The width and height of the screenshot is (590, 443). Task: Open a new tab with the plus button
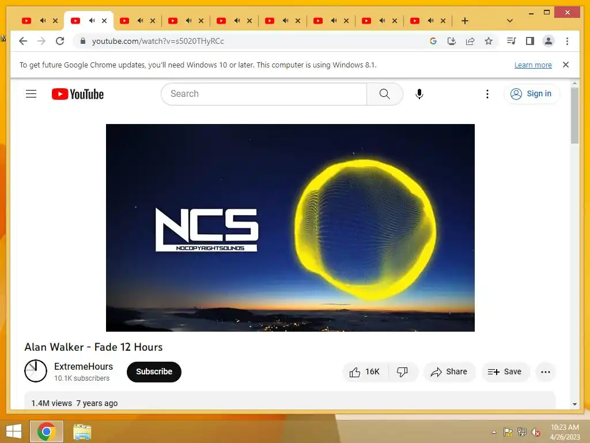point(465,21)
